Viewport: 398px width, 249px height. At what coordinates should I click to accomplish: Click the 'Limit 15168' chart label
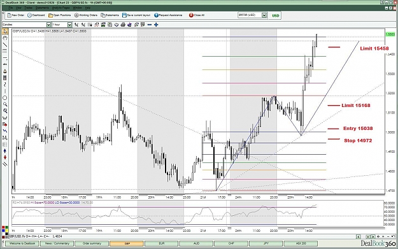click(355, 105)
